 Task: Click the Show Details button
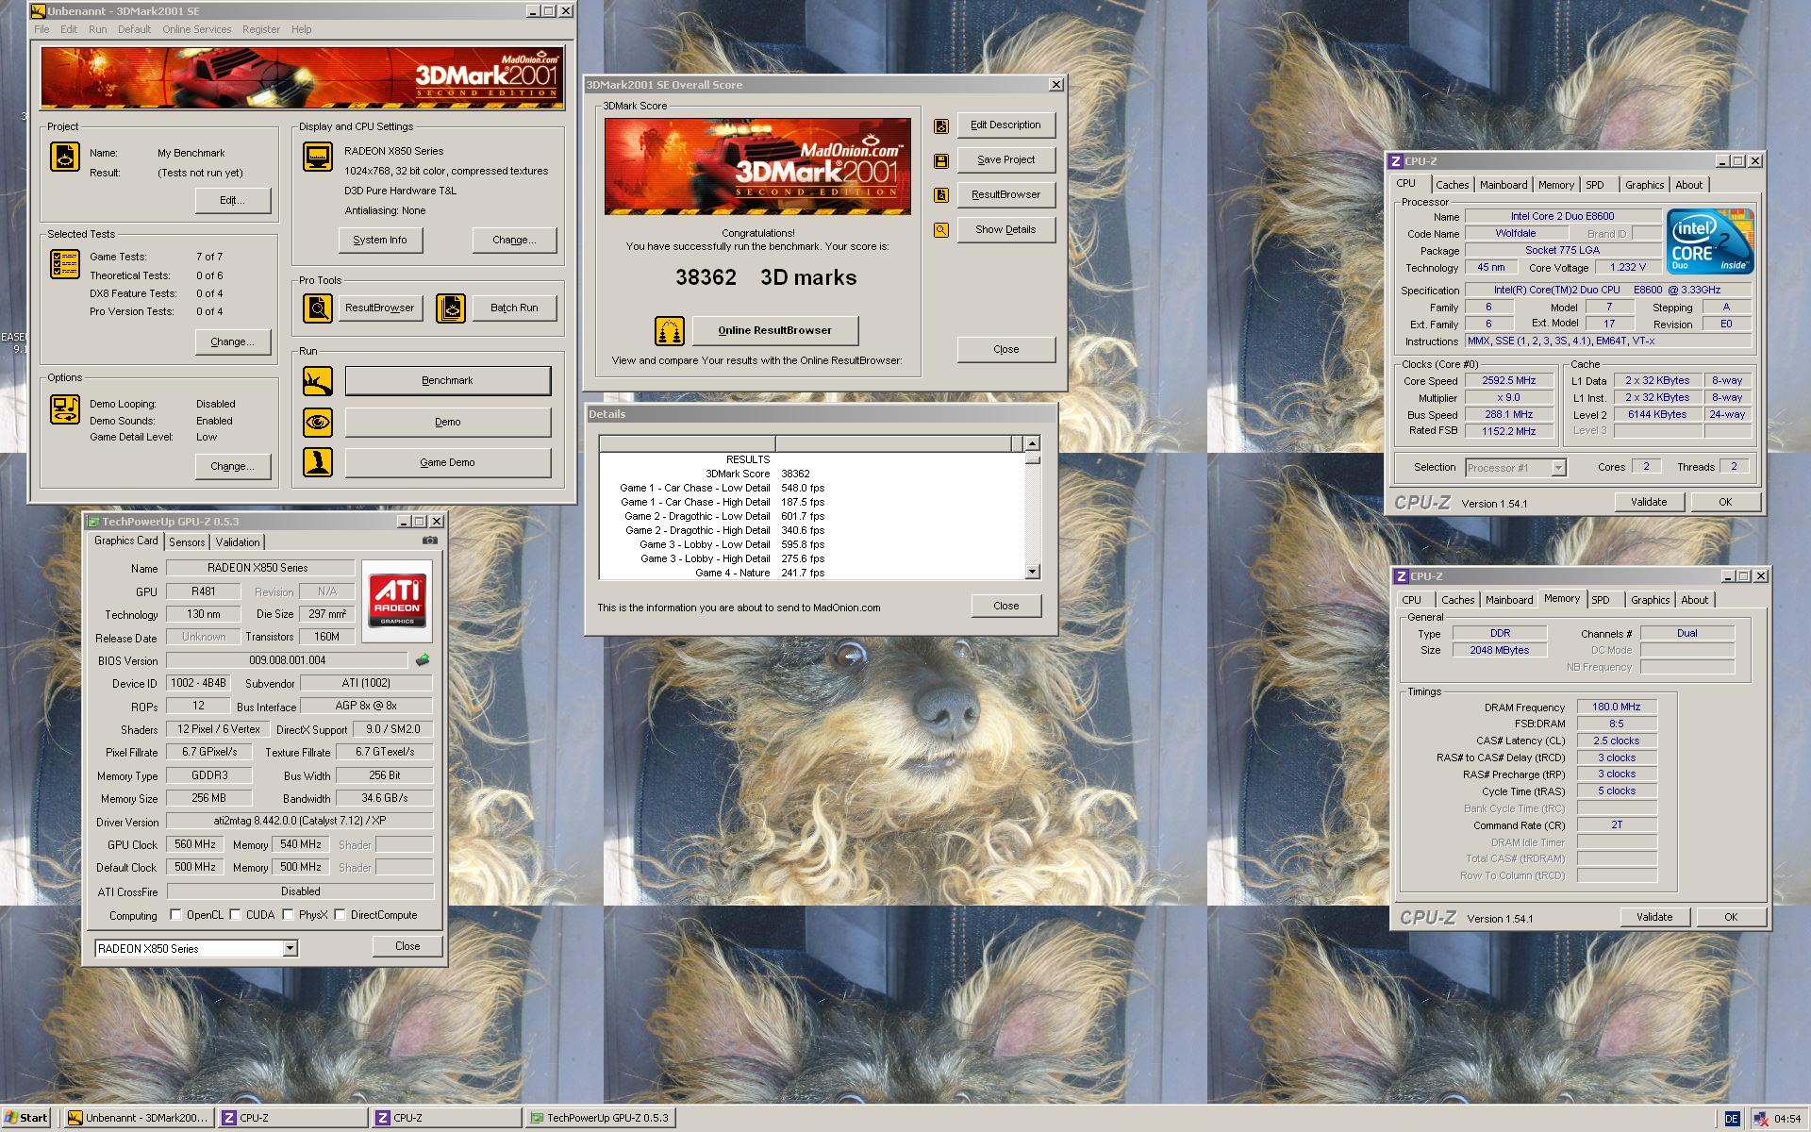tap(1005, 230)
